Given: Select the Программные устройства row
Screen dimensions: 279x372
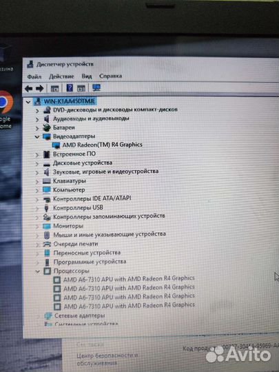Looking at the screenshot, I should 90,262.
